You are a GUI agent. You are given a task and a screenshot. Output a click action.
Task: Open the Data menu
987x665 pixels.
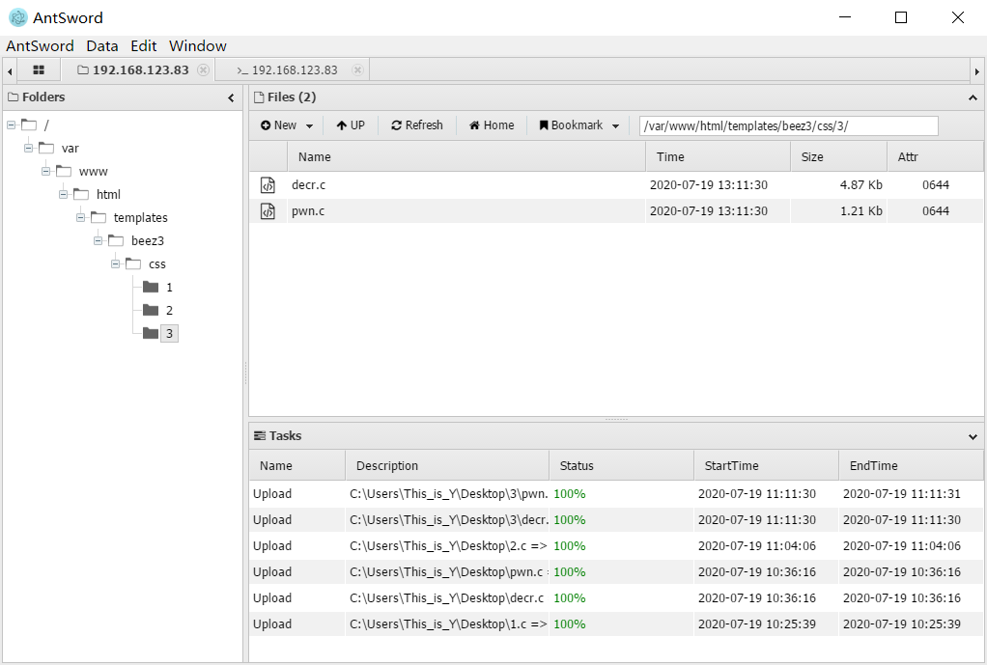pyautogui.click(x=102, y=46)
